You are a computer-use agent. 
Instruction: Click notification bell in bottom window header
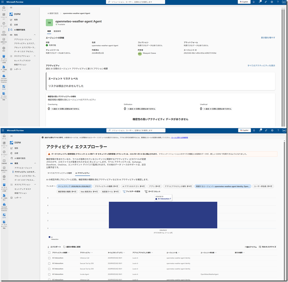(254, 130)
